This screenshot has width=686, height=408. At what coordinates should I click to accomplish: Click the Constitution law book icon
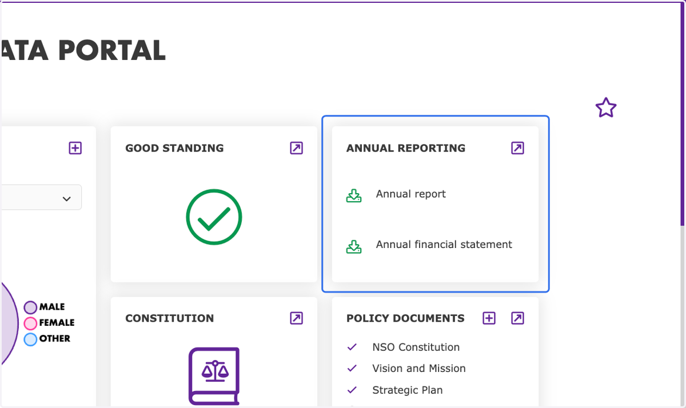tap(214, 376)
